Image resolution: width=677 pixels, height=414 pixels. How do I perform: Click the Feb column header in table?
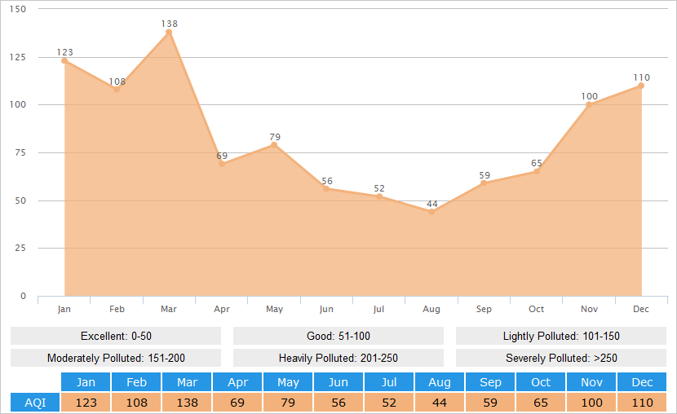pyautogui.click(x=136, y=382)
